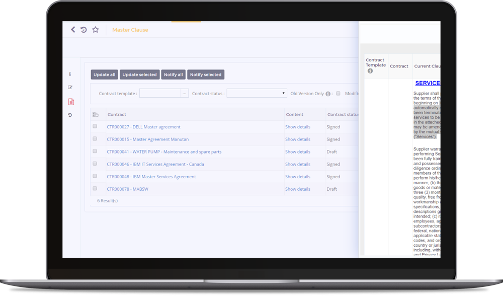Screen dimensions: 503x296
Task: Go back using the left chevron icon
Action: [x=73, y=30]
